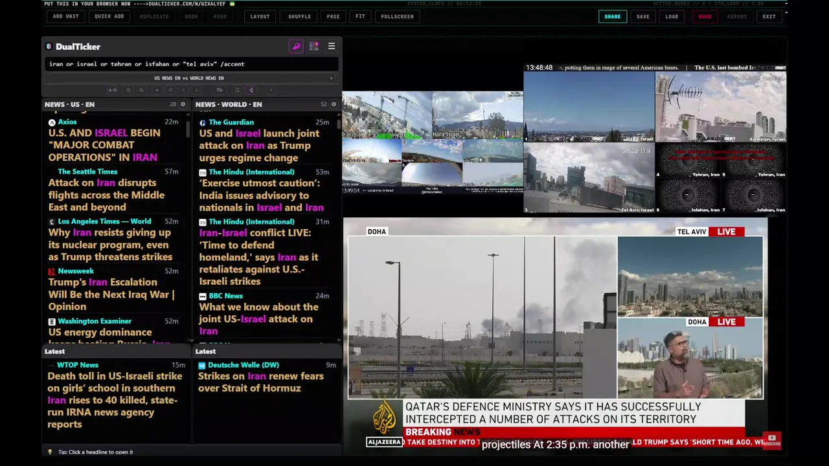Viewport: 829px width, 466px height.
Task: Go to next with right chevron
Action: tap(196, 90)
